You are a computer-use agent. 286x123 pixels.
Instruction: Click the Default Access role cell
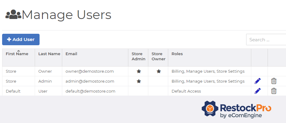pyautogui.click(x=186, y=91)
